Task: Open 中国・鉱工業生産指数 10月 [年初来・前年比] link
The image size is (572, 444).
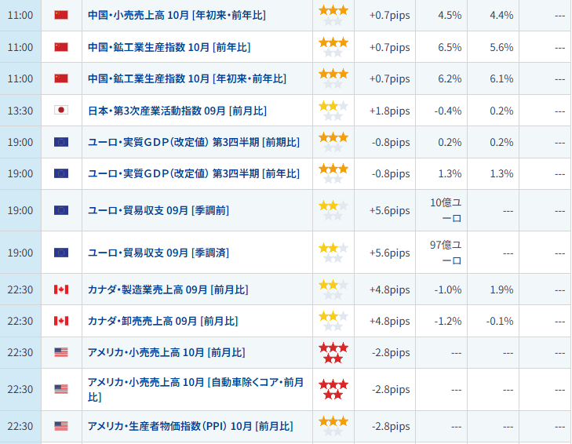Action: 188,78
